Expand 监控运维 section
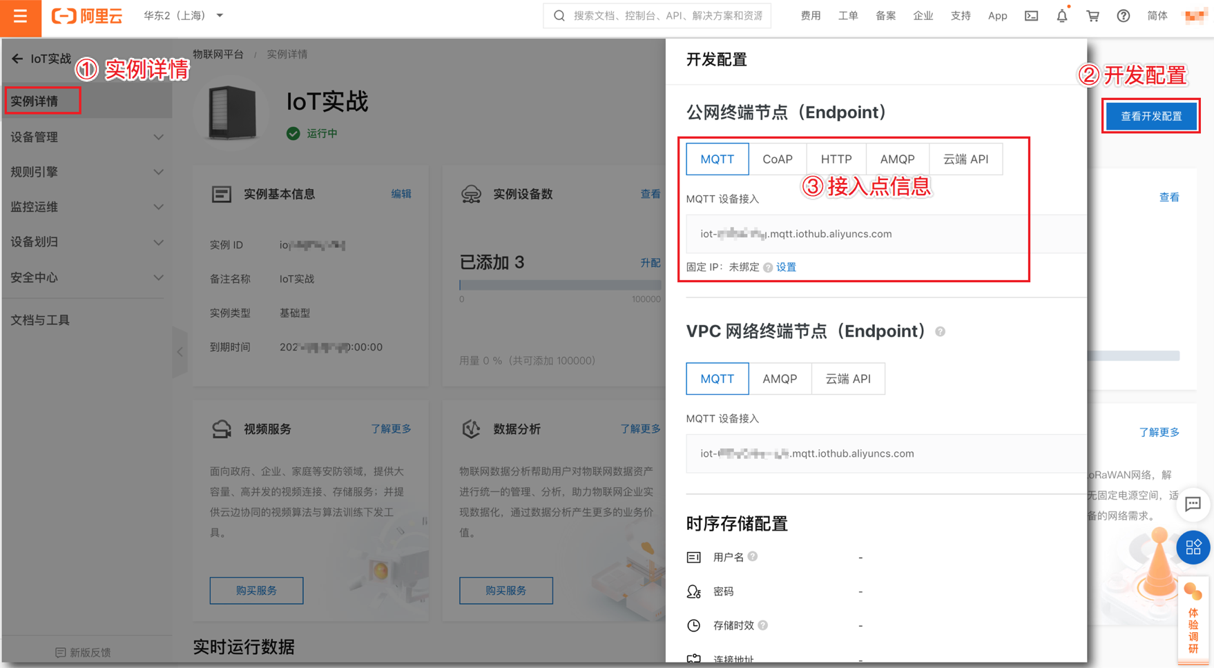The height and width of the screenshot is (668, 1214). 87,206
